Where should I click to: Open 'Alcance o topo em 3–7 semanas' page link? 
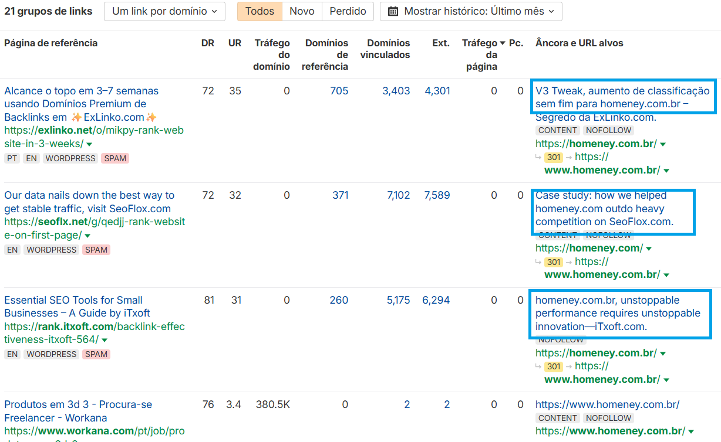coord(81,104)
